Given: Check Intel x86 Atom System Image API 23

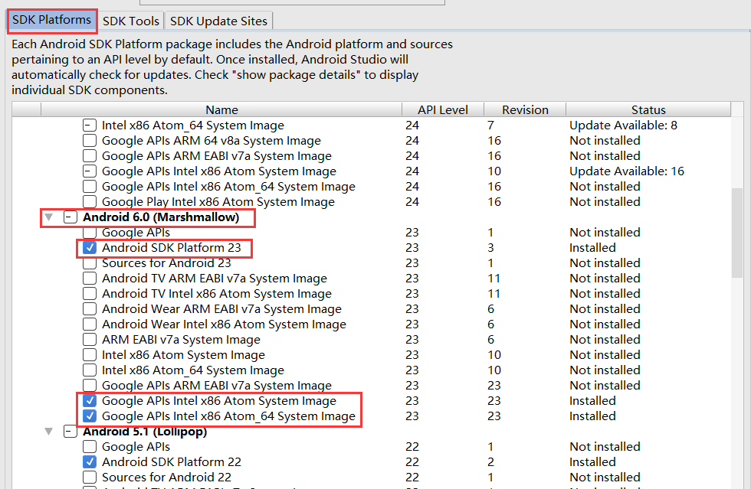Looking at the screenshot, I should pyautogui.click(x=90, y=355).
